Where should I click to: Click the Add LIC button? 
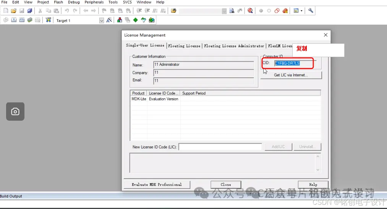point(279,147)
